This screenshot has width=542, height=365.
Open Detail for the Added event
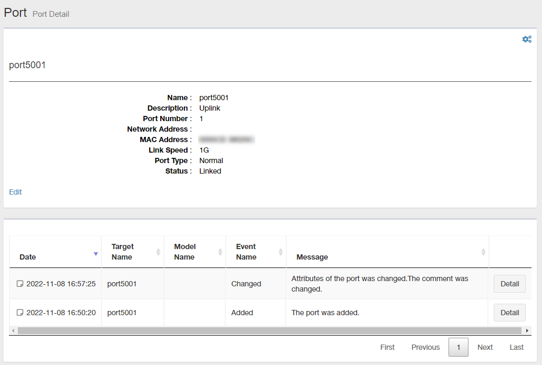tap(509, 313)
